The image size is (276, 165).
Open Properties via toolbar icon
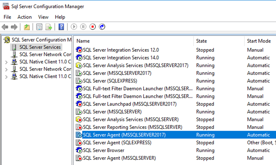coord(39,27)
